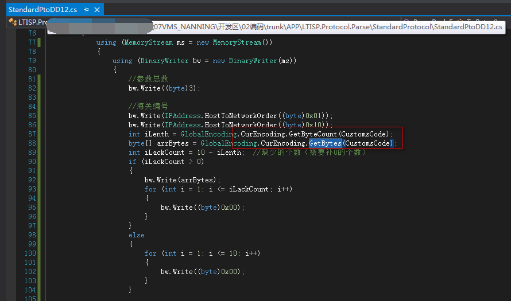Click the highlighted GetBytes method call
This screenshot has width=511, height=301.
click(325, 143)
